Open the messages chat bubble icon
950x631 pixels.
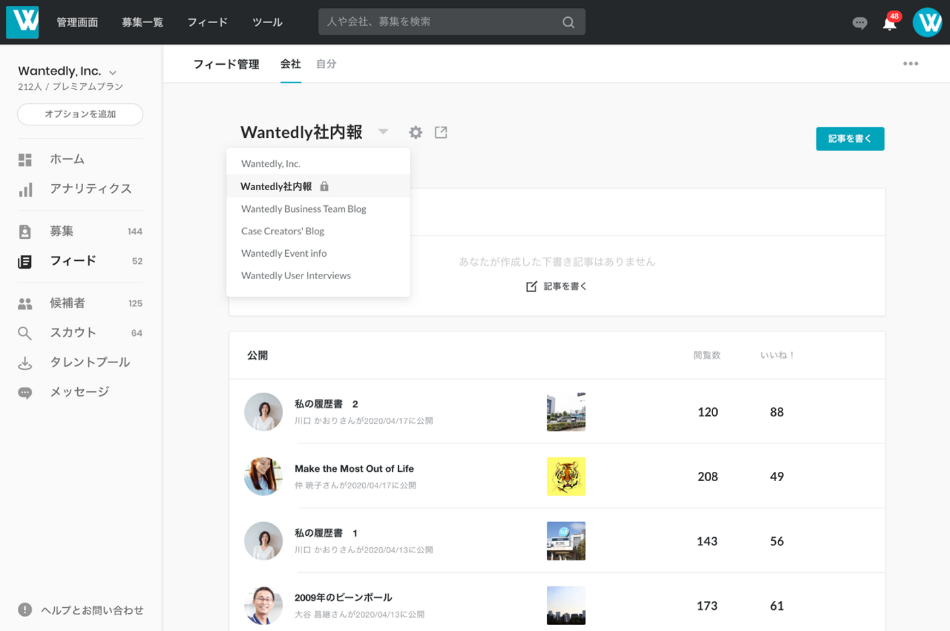860,23
